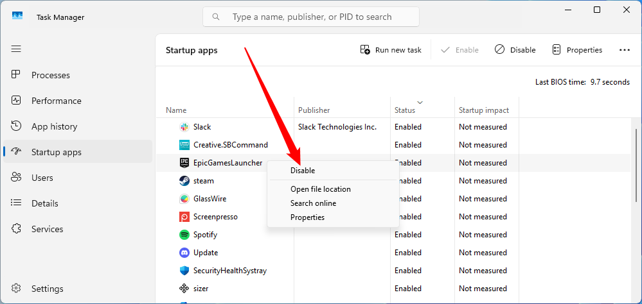Click Disable in the top toolbar
The height and width of the screenshot is (304, 642).
[x=515, y=50]
